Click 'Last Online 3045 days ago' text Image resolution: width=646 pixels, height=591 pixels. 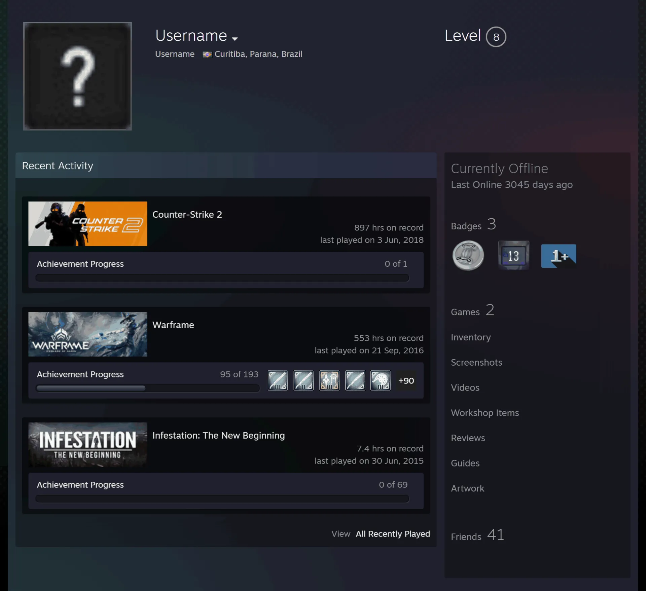coord(512,185)
